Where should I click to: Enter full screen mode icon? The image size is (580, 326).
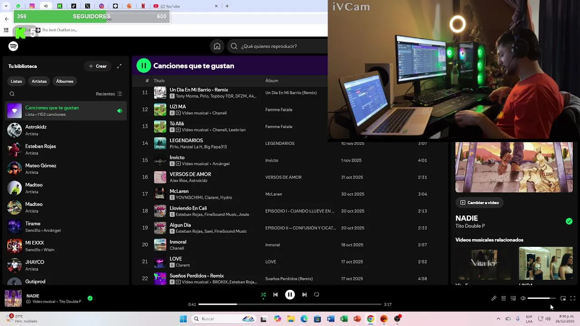(x=573, y=298)
